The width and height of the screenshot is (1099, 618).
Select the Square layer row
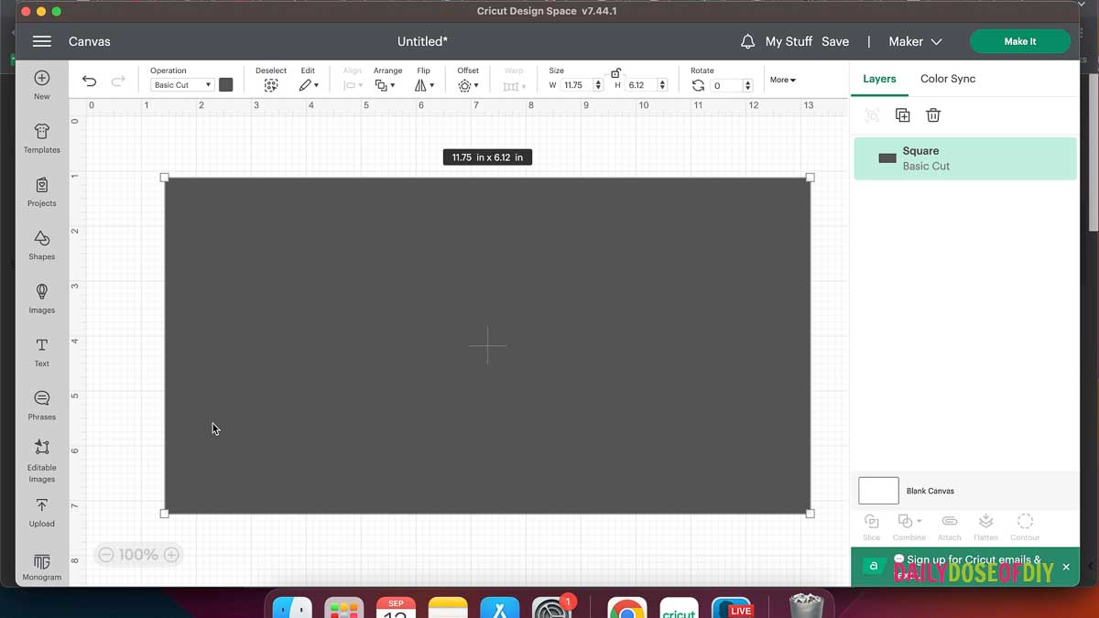click(965, 158)
